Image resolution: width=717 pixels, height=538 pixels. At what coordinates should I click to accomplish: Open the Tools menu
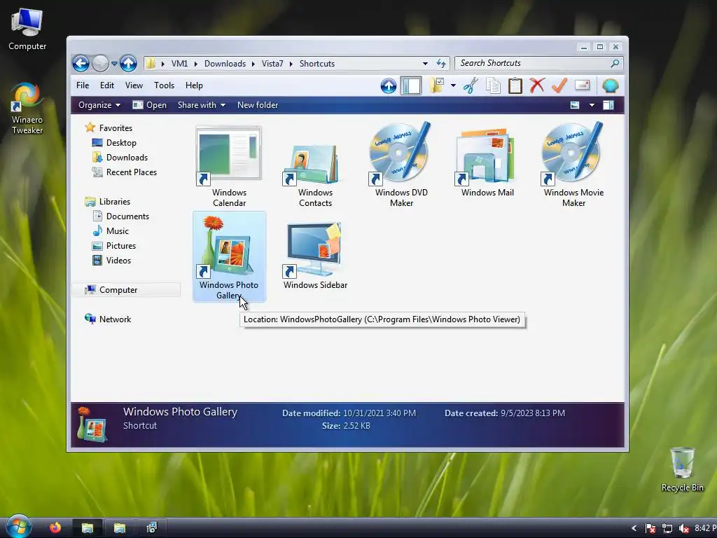click(164, 85)
